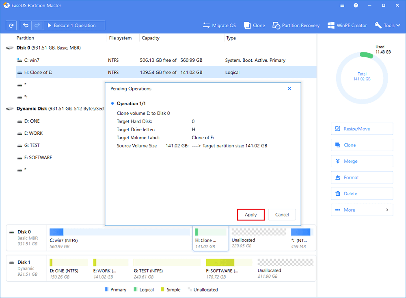Viewport: 406px width, 298px height.
Task: Click the Tools wrench icon
Action: tap(378, 25)
